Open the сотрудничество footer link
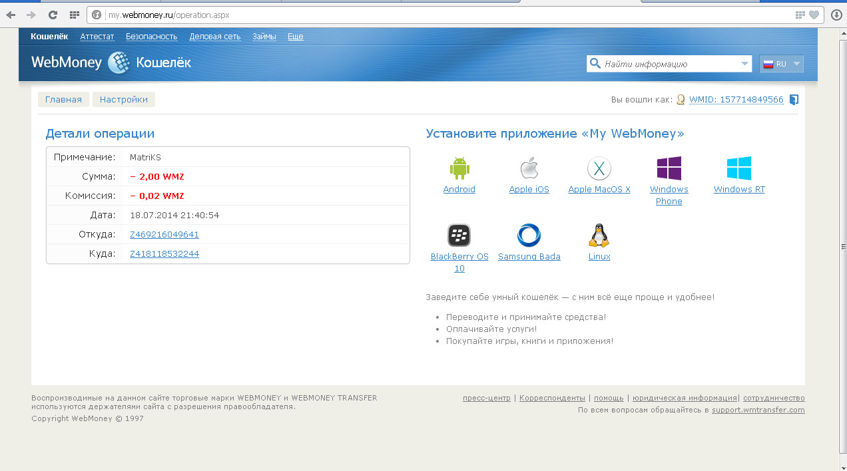This screenshot has height=471, width=847. pyautogui.click(x=774, y=398)
